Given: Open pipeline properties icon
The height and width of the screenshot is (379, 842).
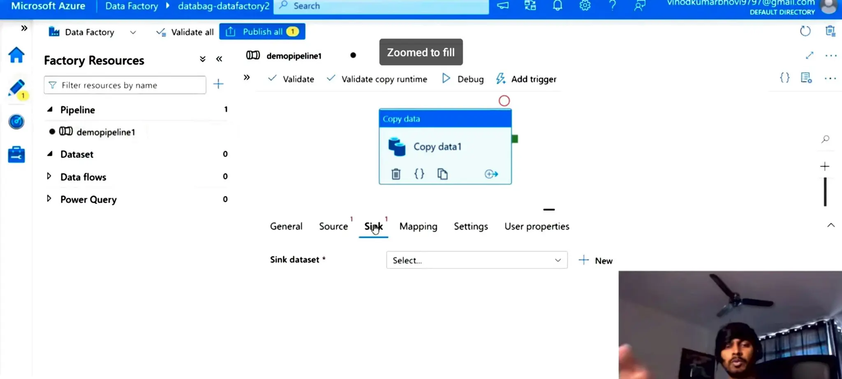Looking at the screenshot, I should click(806, 78).
